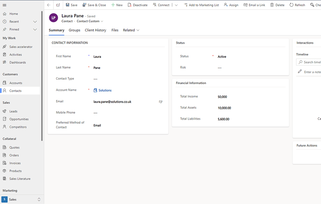The image size is (321, 204).
Task: Expand the Pinned section chevron
Action: tap(35, 29)
